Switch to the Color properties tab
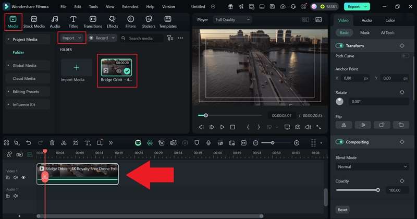The image size is (417, 219). 390,20
